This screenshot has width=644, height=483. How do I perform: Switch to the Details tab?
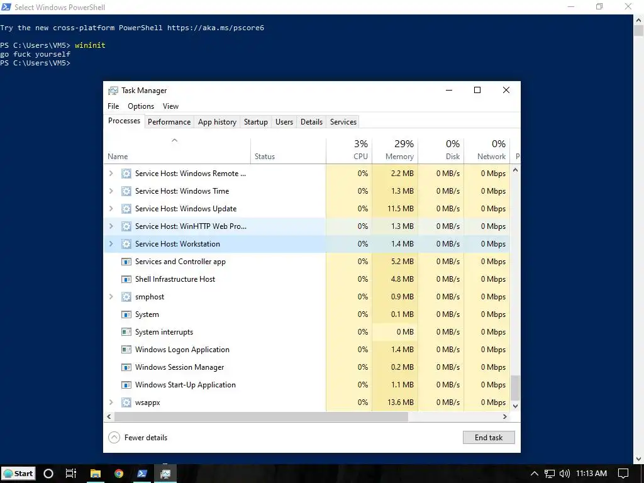(311, 122)
